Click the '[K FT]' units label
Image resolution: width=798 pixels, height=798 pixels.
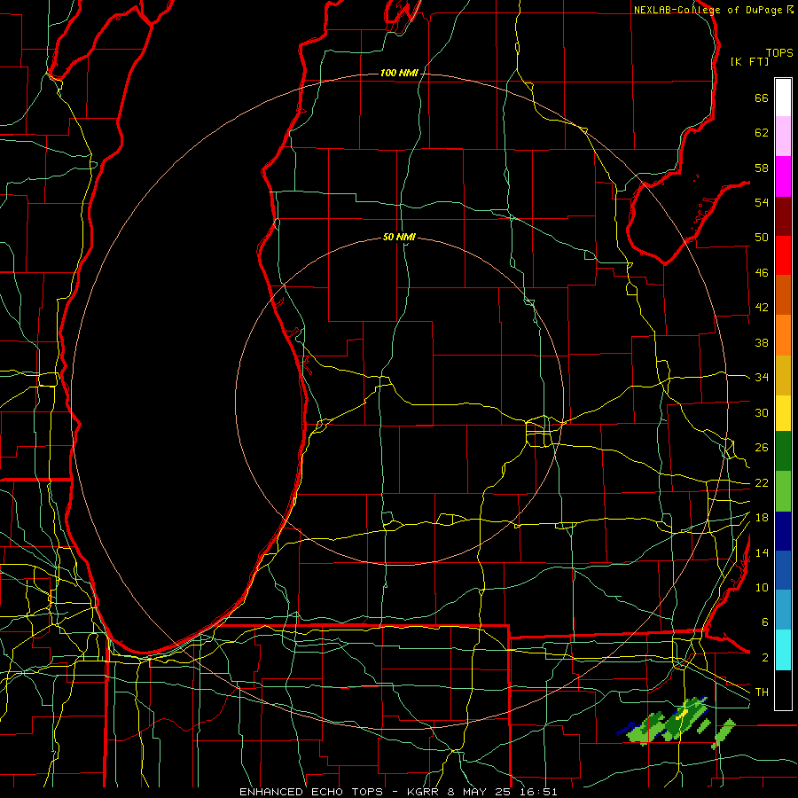pos(749,61)
